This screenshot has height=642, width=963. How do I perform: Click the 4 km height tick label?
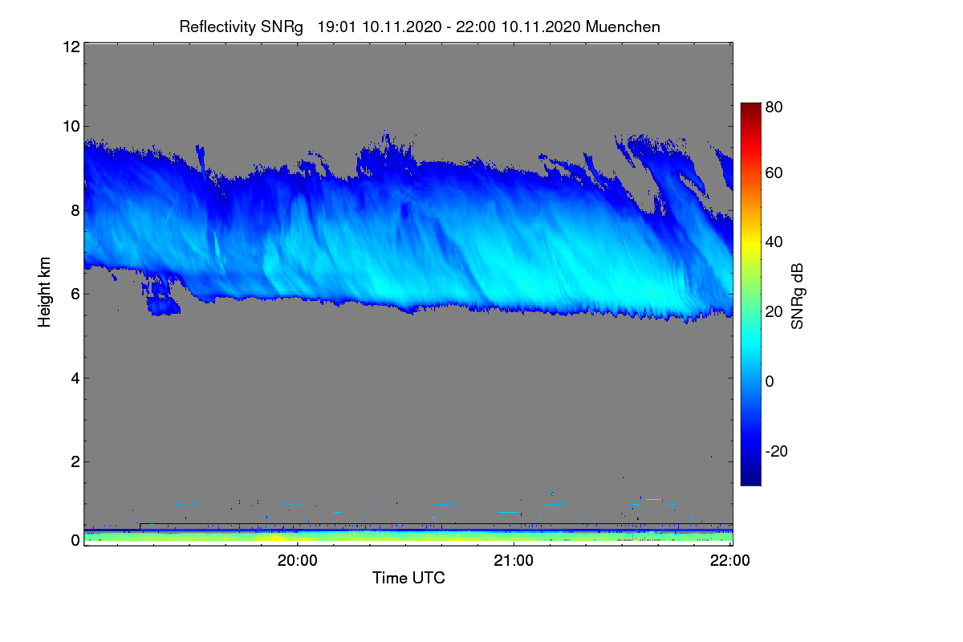[75, 378]
